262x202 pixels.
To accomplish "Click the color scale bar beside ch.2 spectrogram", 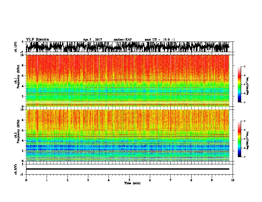I will point(240,139).
